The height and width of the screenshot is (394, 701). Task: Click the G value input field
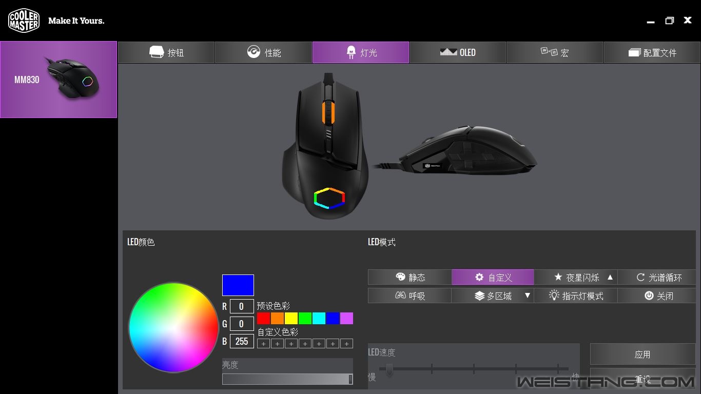tap(242, 324)
